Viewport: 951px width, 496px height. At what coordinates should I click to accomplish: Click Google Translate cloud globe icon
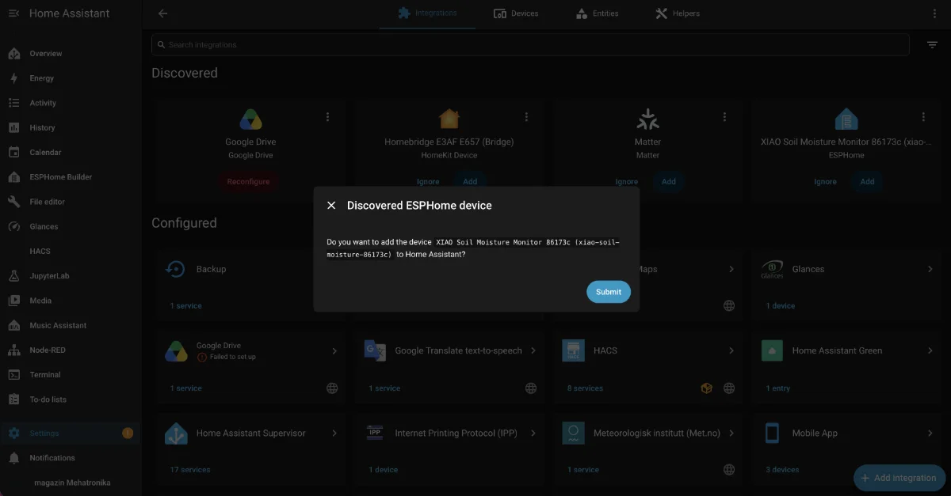tap(531, 388)
